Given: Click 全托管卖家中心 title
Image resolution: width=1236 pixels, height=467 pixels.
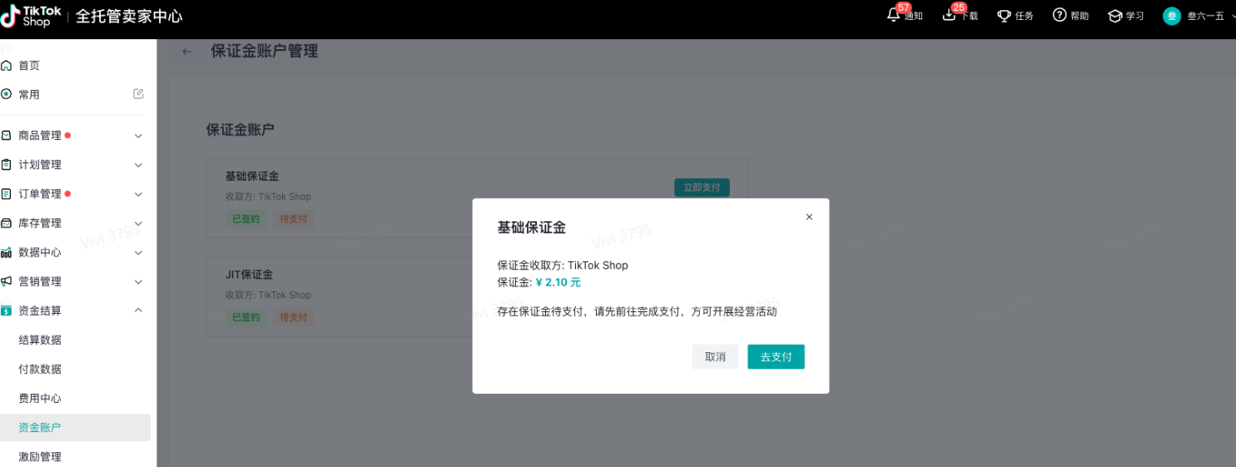Looking at the screenshot, I should [x=129, y=17].
